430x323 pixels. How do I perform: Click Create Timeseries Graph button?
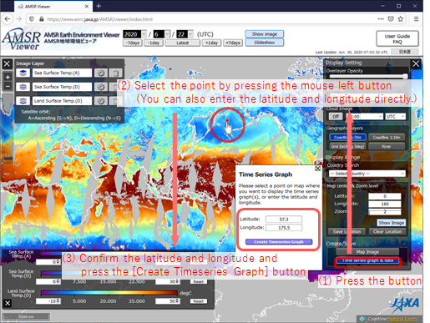point(279,242)
